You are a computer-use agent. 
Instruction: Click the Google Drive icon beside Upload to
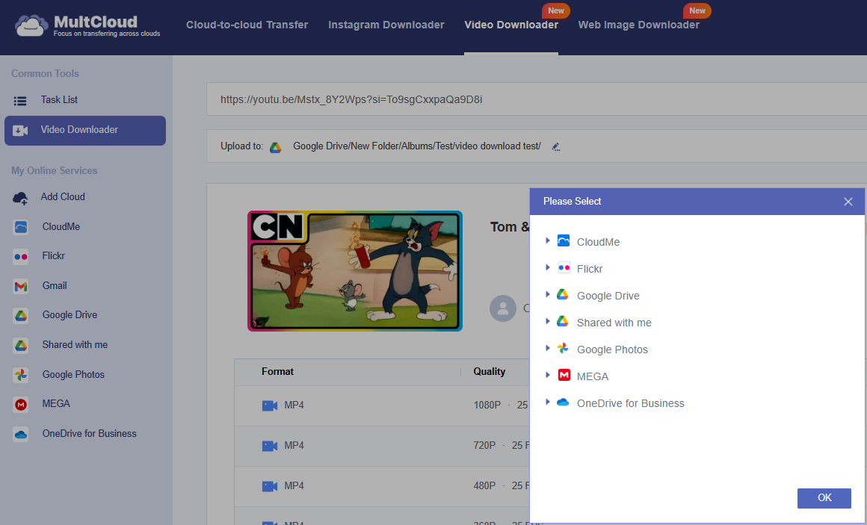pos(275,147)
